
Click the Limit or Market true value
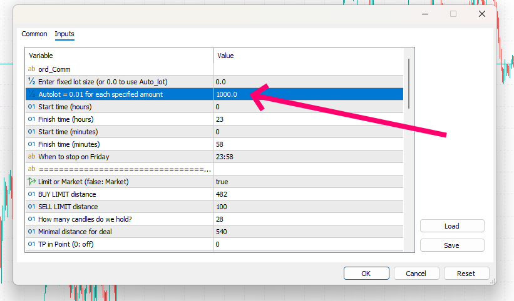coord(307,182)
